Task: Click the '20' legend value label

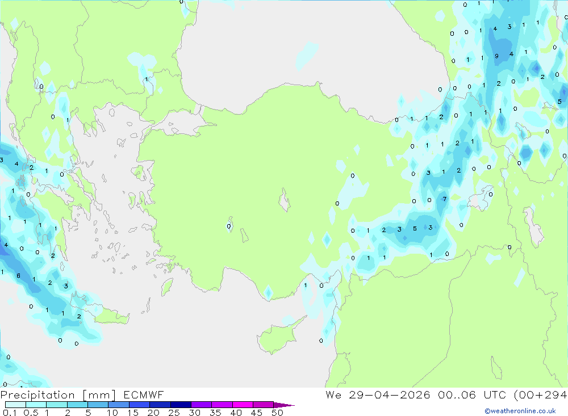Action: (153, 413)
